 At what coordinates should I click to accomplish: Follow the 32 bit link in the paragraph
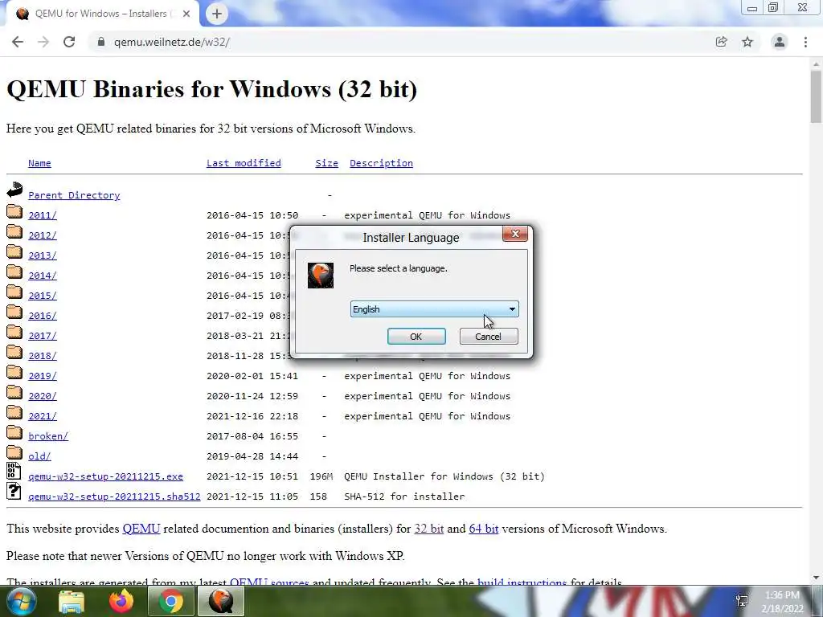click(x=429, y=529)
